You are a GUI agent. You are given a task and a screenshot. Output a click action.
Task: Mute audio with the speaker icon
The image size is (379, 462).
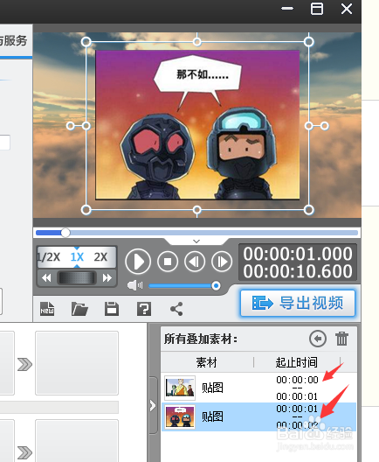[134, 285]
